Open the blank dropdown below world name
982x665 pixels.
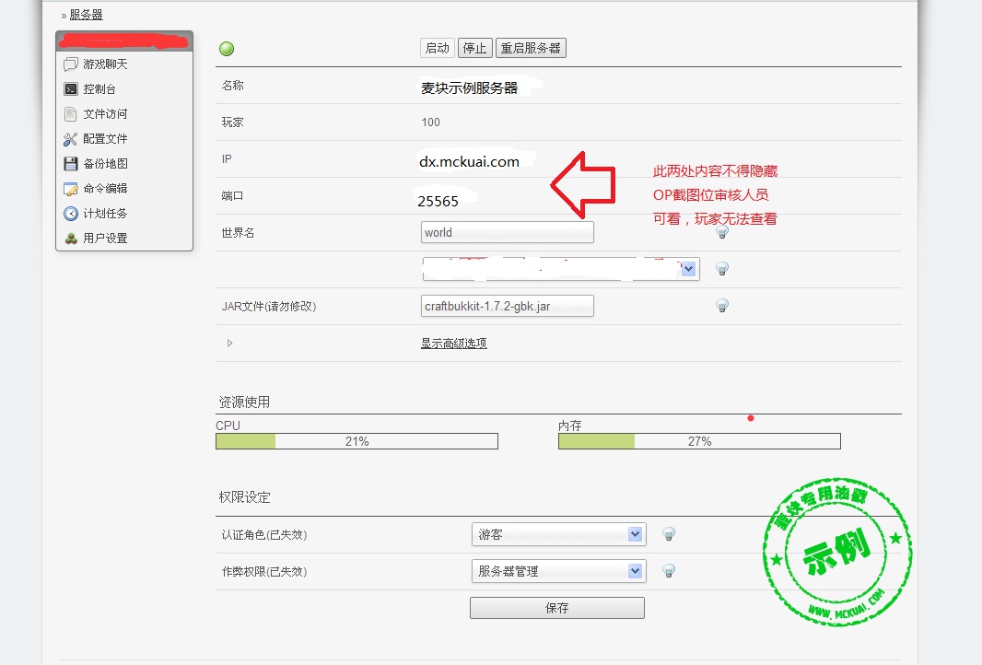click(561, 269)
